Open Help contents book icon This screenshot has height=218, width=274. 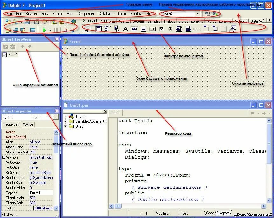74,22
